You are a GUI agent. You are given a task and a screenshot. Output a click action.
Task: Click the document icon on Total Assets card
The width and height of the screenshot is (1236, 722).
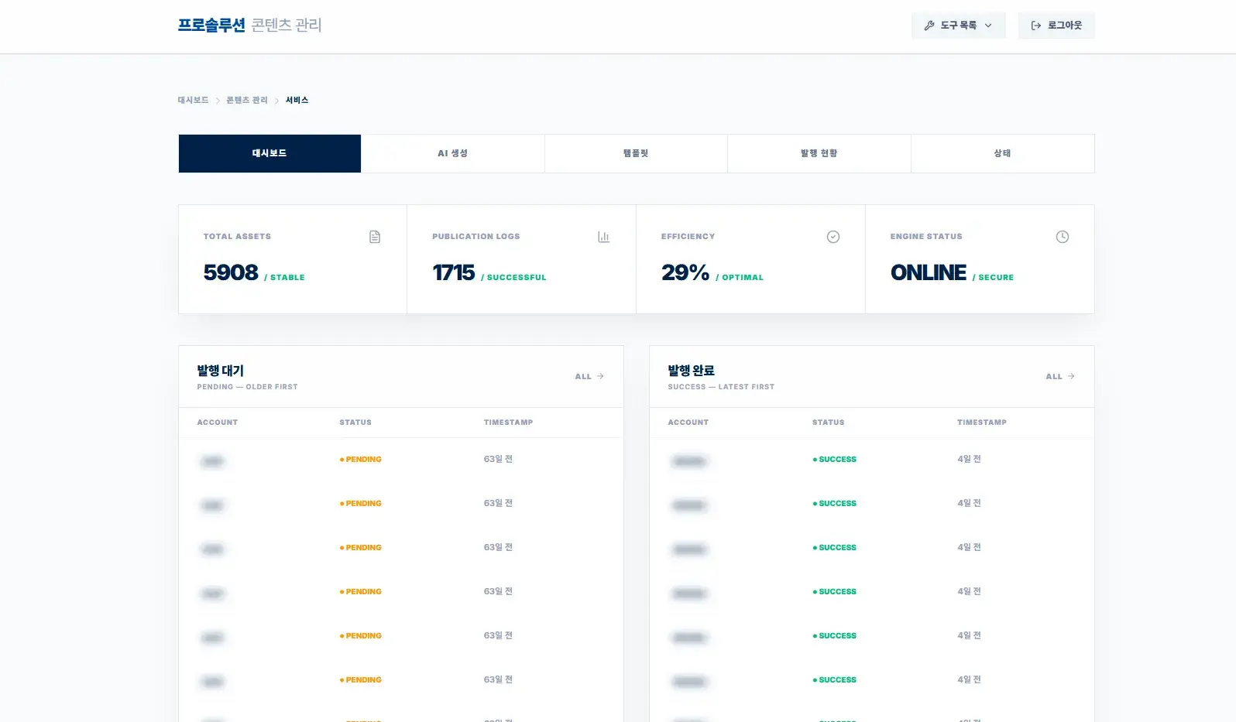(375, 237)
